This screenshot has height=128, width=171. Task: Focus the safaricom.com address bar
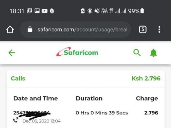point(75,29)
